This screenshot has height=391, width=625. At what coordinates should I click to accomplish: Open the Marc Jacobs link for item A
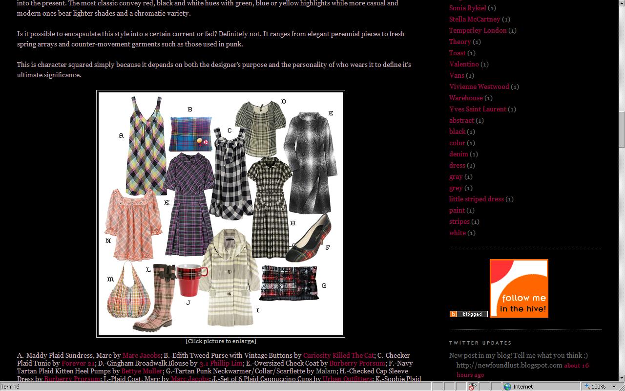[141, 355]
